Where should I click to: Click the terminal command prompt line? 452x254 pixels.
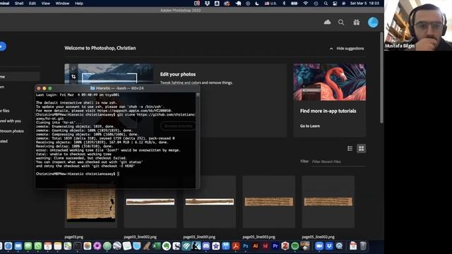77,174
